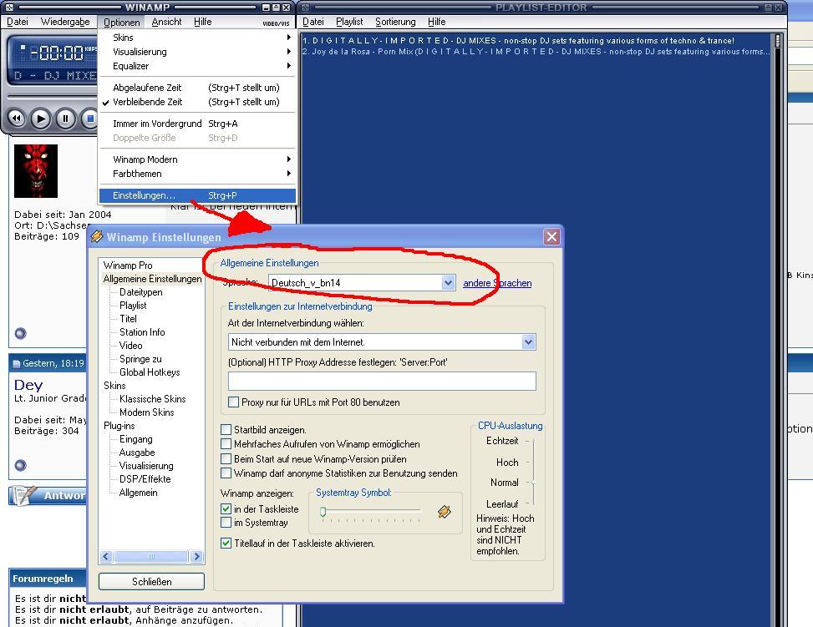The height and width of the screenshot is (627, 813).
Task: Select Dateitypen in settings tree
Action: [x=141, y=292]
